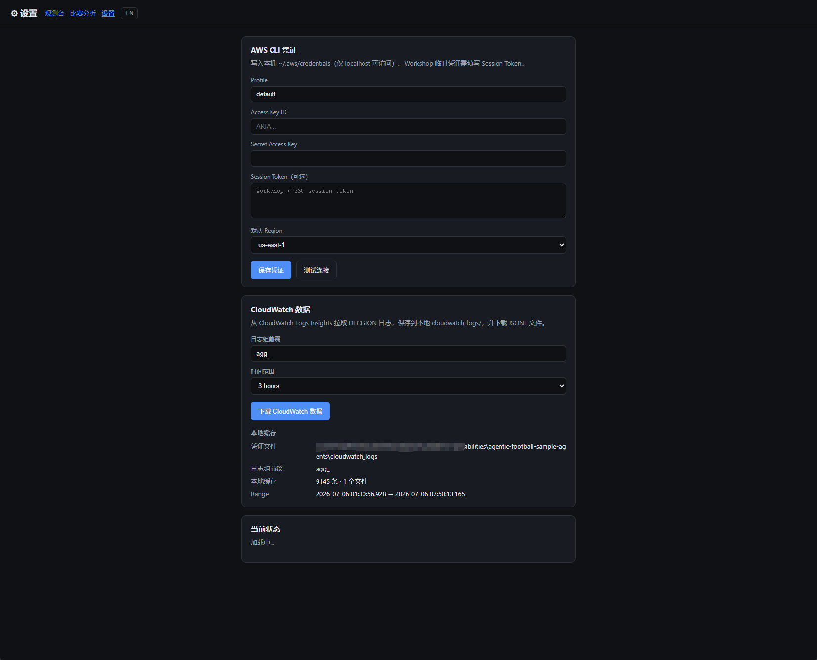Image resolution: width=817 pixels, height=660 pixels.
Task: Focus the Profile input containing default
Action: [x=408, y=94]
